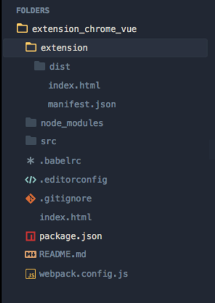
Task: Click the node_modules folder icon
Action: [31, 123]
